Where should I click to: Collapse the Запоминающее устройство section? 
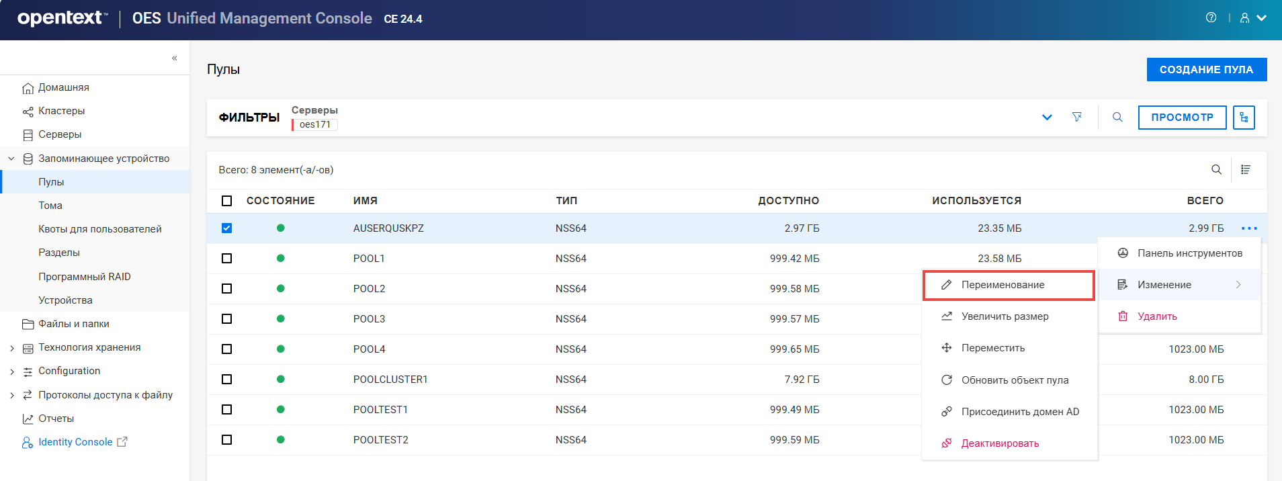[x=11, y=159]
